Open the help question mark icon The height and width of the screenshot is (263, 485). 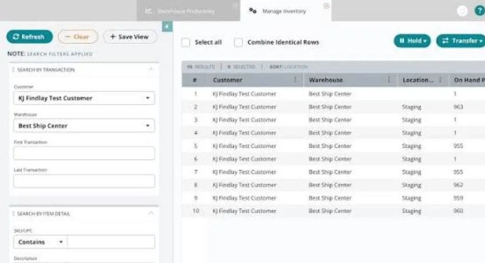pos(479,11)
